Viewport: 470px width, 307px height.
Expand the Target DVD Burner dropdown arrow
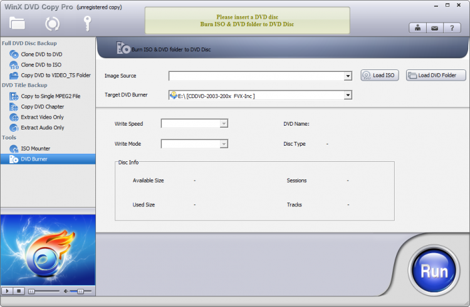coord(348,96)
